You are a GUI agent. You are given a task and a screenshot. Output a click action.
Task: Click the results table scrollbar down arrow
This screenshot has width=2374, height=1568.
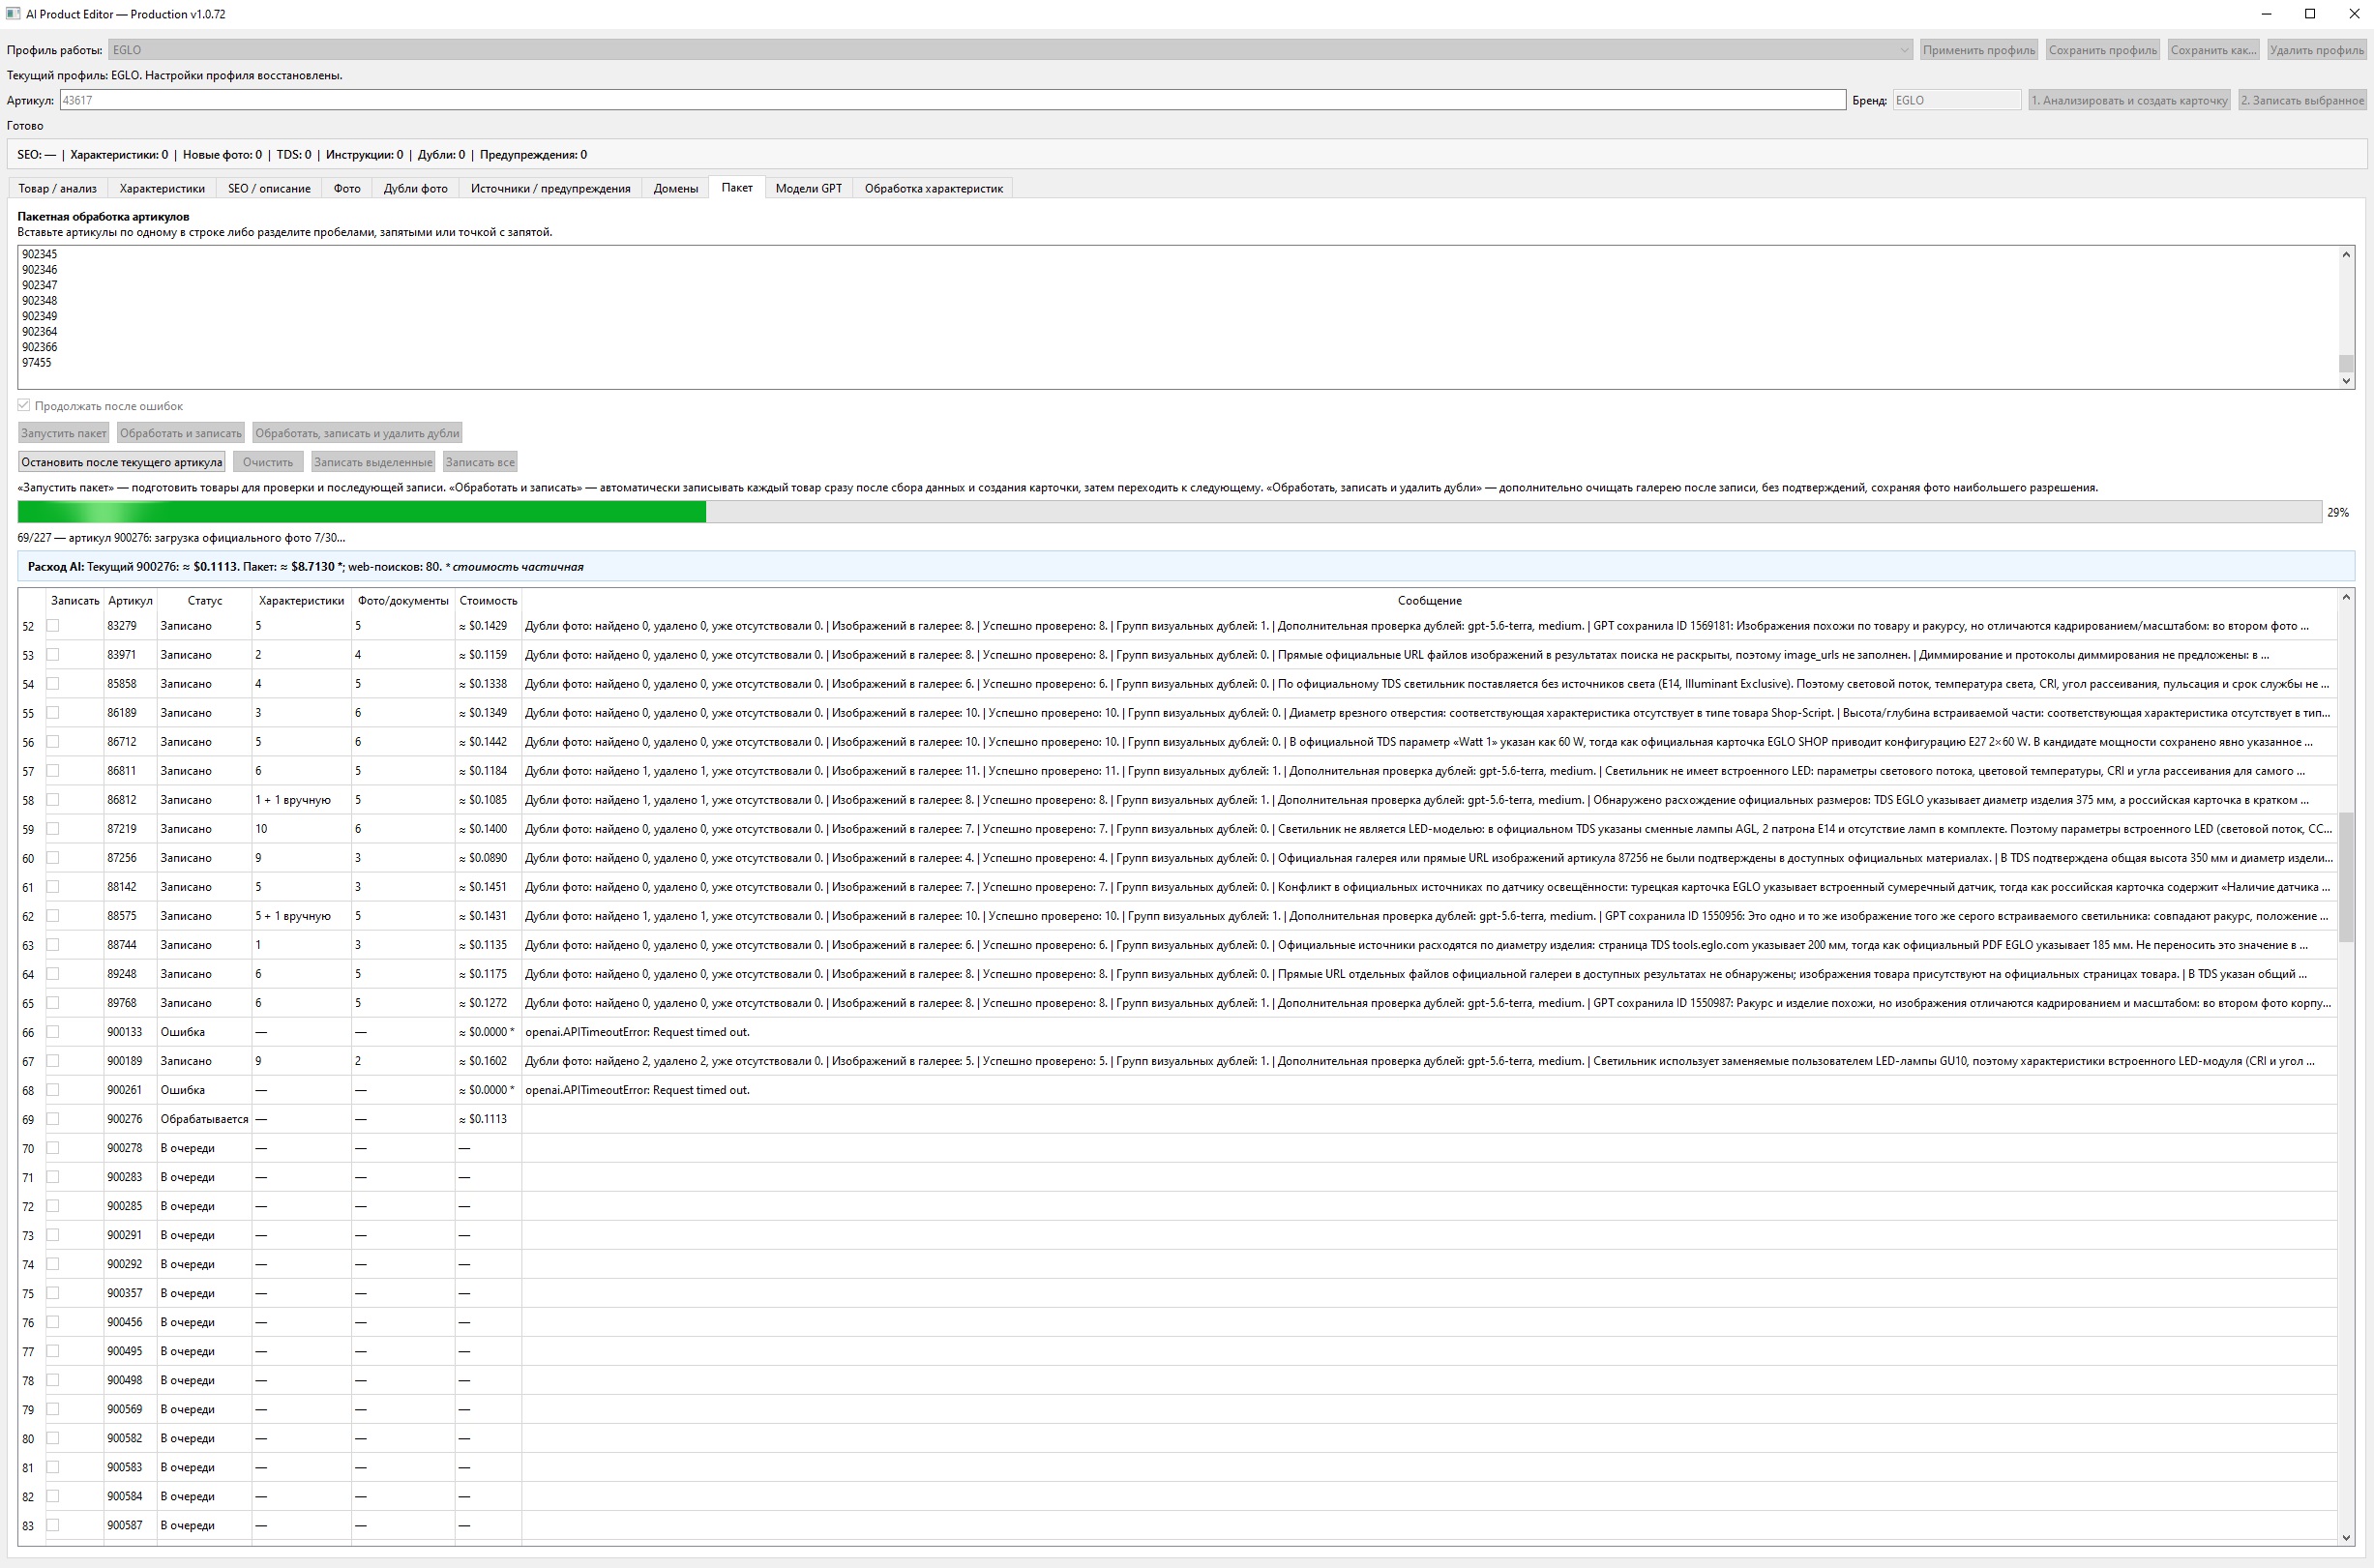click(2346, 1537)
